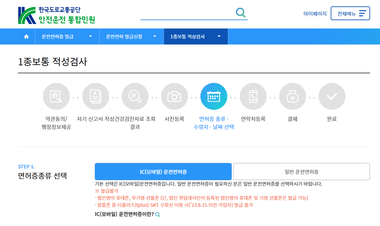Click the 건강검진자료 조회 magnifier step icon
380x226 pixels.
click(135, 96)
